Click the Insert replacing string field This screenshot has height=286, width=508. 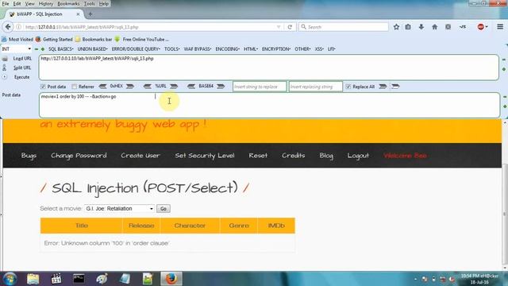point(316,87)
